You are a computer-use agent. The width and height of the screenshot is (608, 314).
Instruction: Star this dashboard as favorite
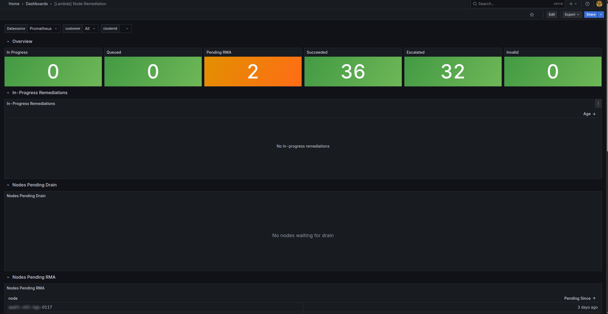click(532, 15)
